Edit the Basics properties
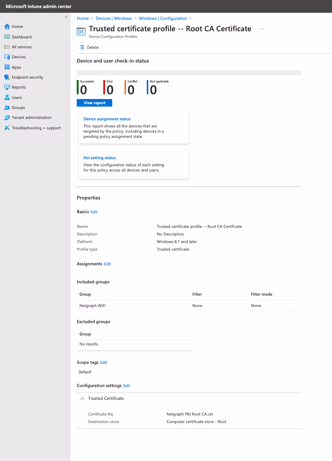This screenshot has width=332, height=461. coord(94,212)
